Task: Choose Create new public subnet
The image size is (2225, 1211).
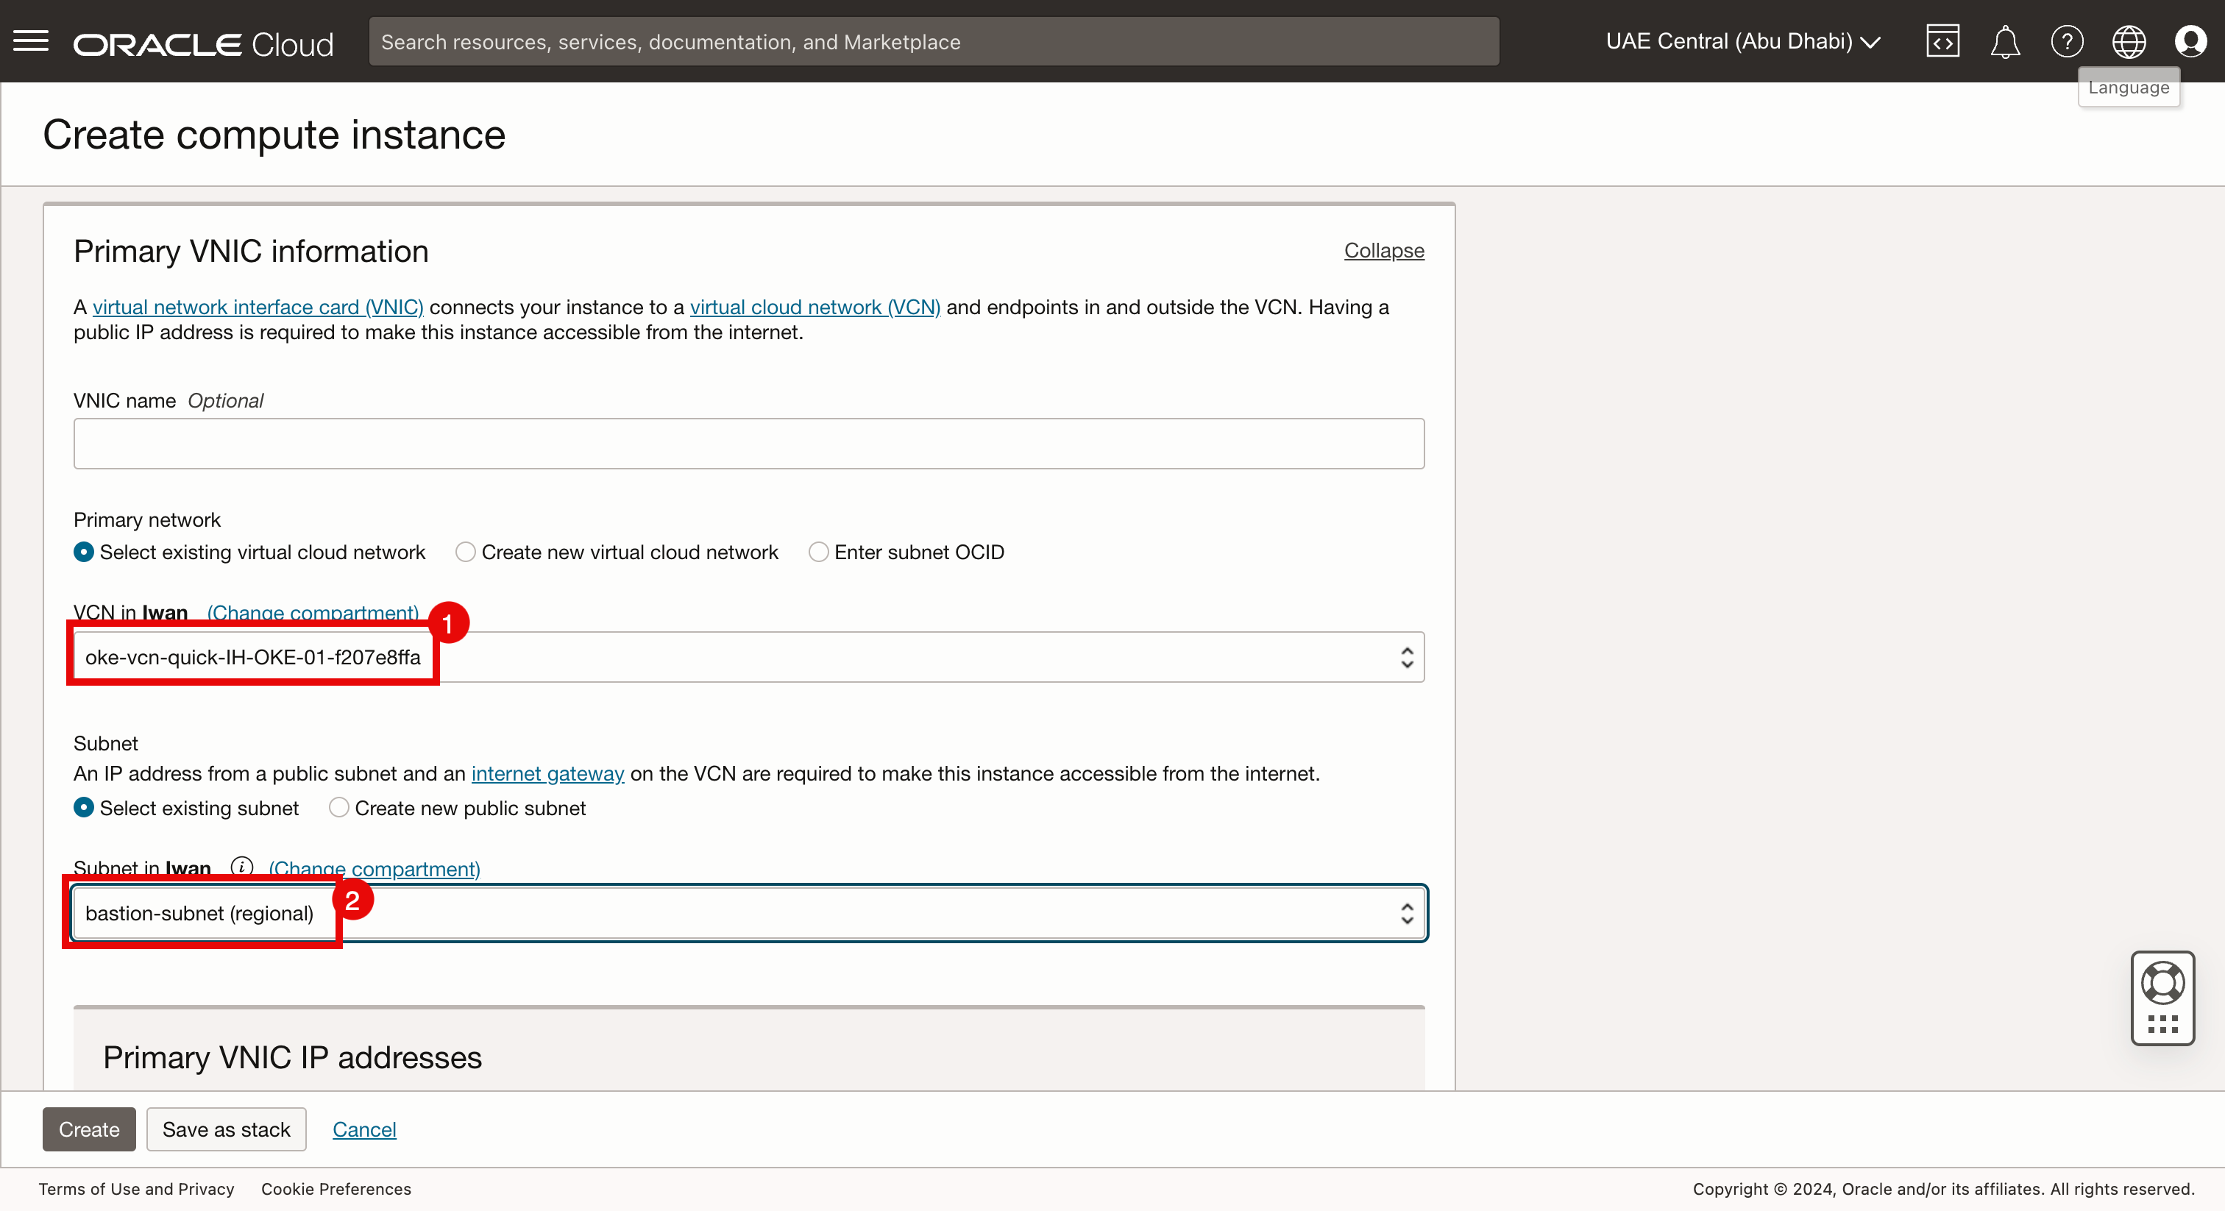Action: pyautogui.click(x=338, y=808)
